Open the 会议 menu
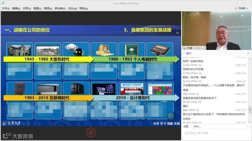Screen dimensions: 252x141 click(x=72, y=8)
